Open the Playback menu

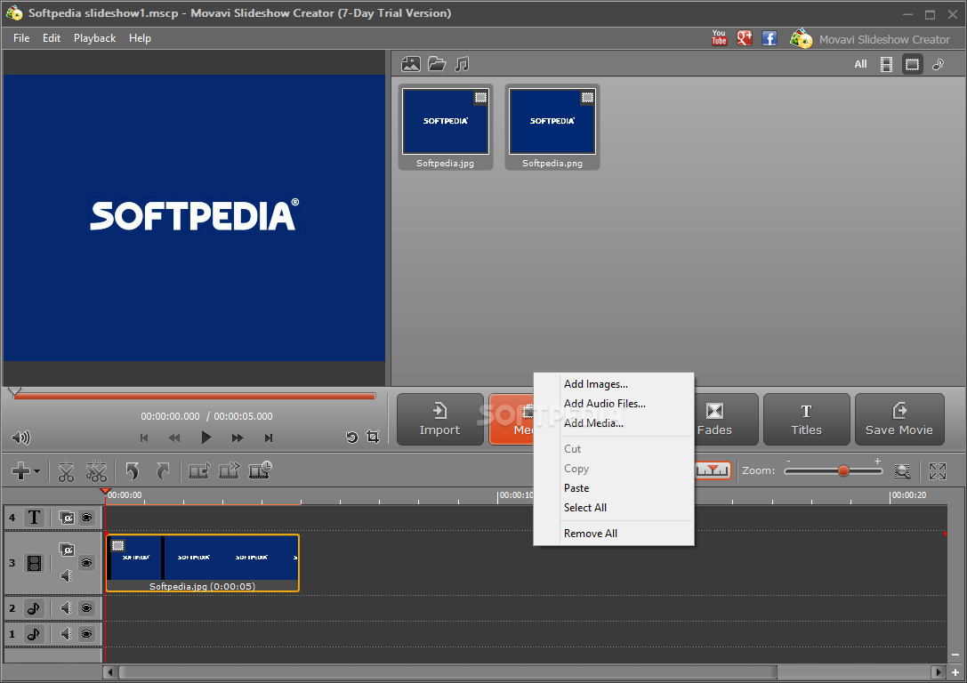click(x=94, y=38)
